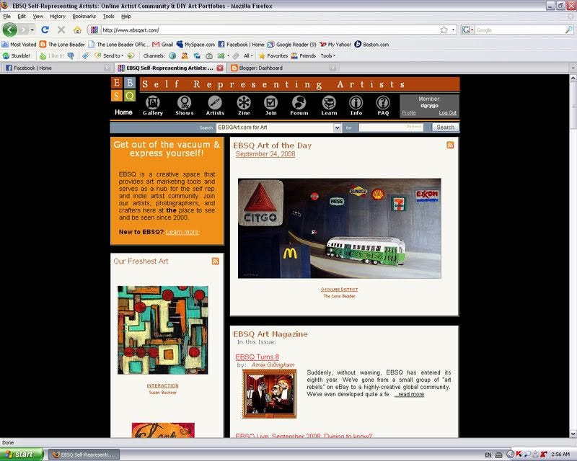577x461 pixels.
Task: Open the Interaction artwork title link
Action: [163, 385]
